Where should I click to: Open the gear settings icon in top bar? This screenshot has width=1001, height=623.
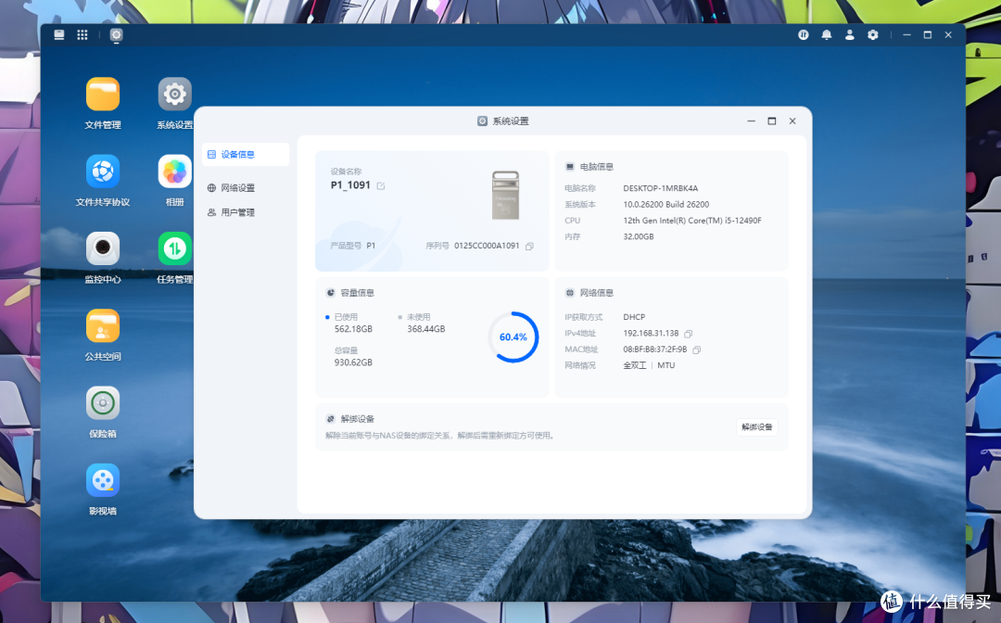(873, 35)
